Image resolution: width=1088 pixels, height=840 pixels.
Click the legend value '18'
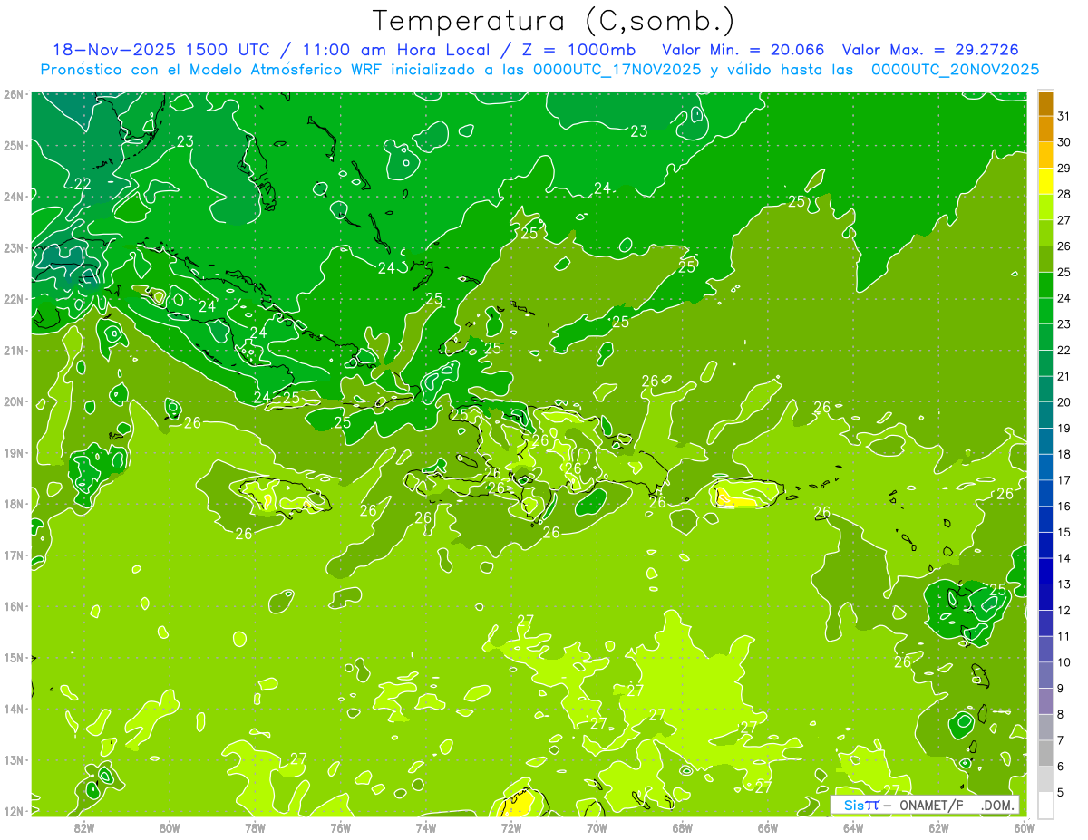[1064, 454]
